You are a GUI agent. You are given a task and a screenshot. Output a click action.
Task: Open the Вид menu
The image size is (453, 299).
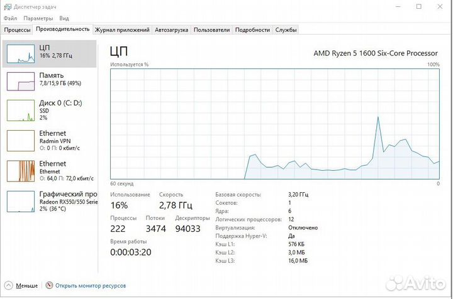click(64, 18)
